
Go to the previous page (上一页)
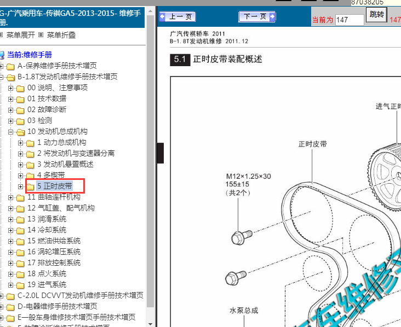click(x=177, y=17)
